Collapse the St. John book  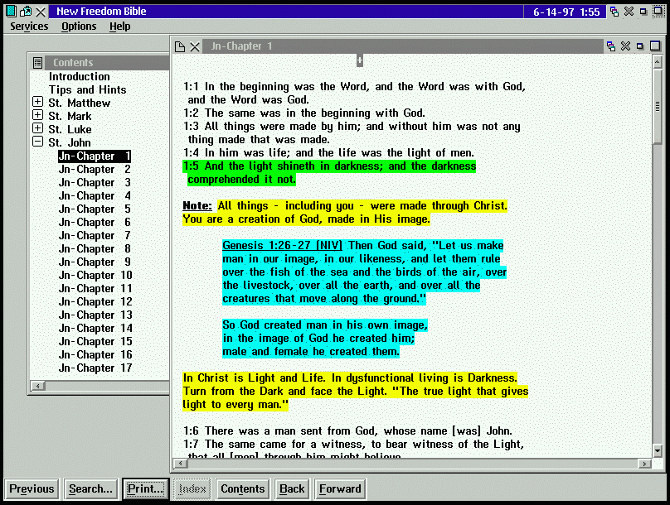(x=37, y=142)
